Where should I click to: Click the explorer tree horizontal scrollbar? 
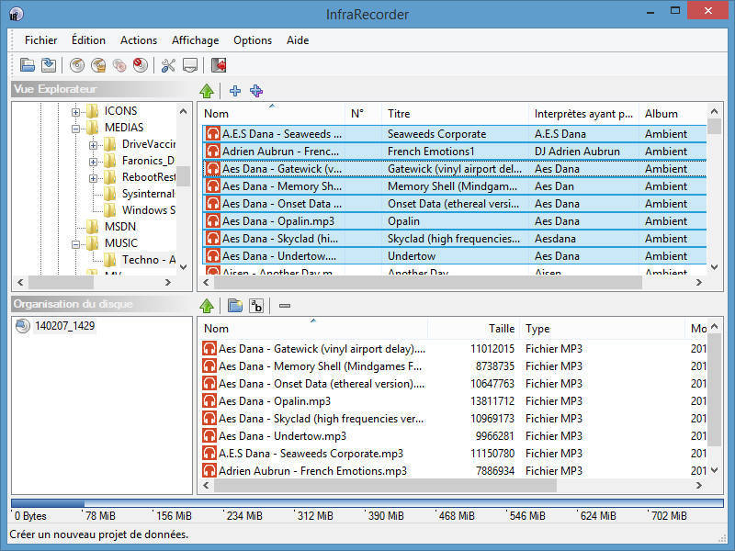coord(61,283)
